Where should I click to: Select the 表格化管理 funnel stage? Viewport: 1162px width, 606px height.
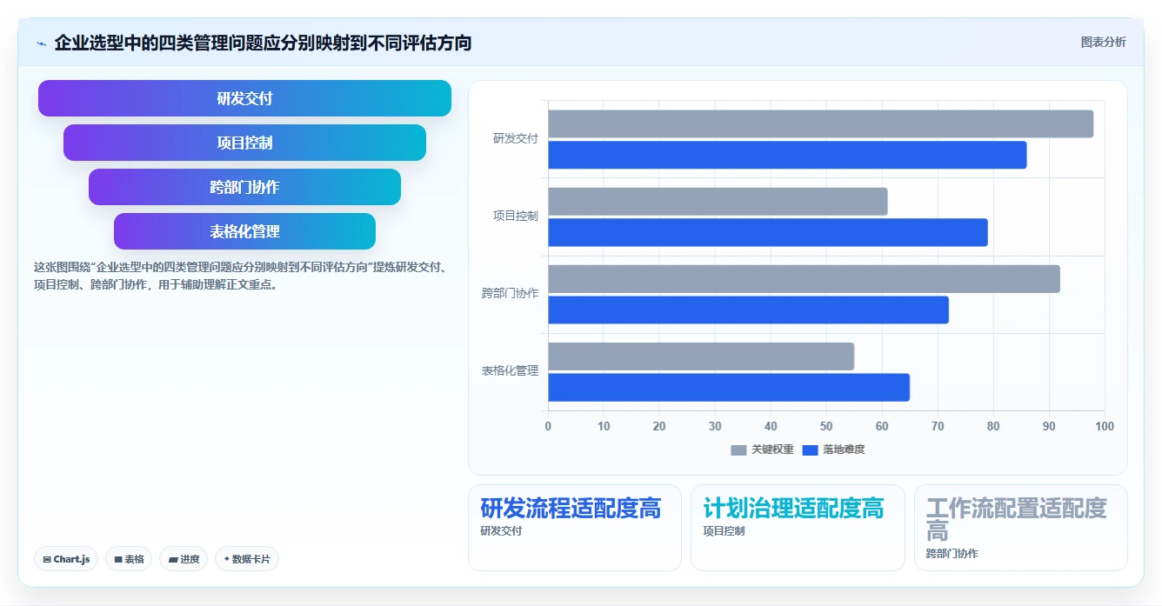click(244, 231)
